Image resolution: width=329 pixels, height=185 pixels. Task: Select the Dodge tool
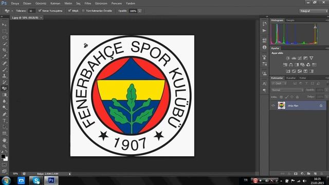click(4, 107)
